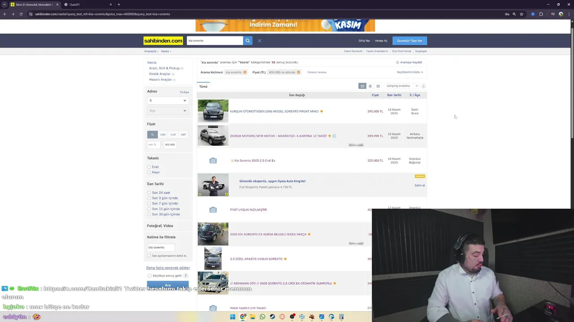Viewport: 574px width, 322px height.
Task: Open the Calculator from the taskbar
Action: point(341,317)
